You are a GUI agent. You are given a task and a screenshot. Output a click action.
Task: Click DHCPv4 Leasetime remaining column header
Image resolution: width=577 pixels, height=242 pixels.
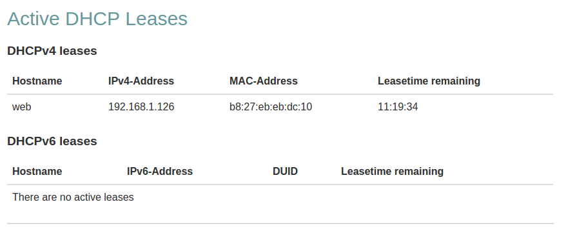(429, 81)
